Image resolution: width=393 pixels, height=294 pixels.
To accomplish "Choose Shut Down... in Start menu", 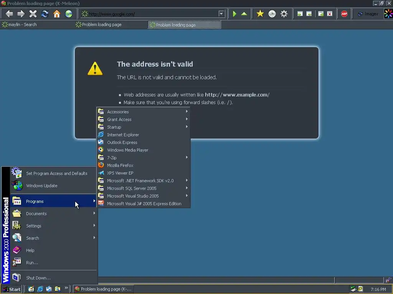I will [x=53, y=278].
